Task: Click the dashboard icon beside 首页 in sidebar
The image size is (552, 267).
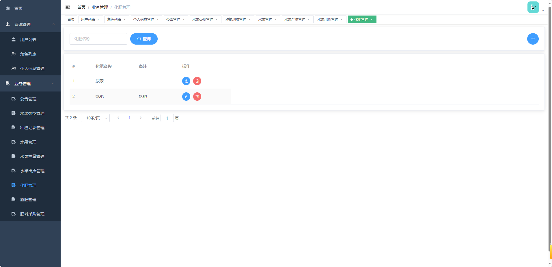Action: tap(8, 8)
